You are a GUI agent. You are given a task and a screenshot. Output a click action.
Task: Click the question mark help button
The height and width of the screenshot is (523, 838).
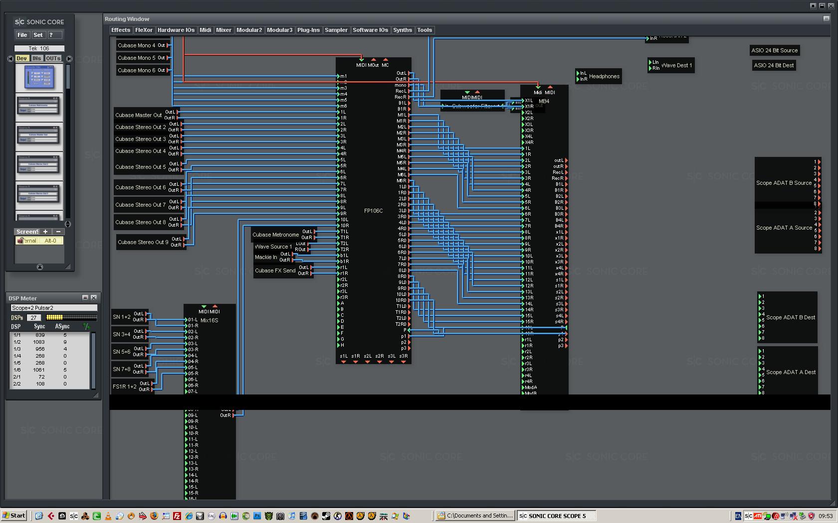tap(54, 35)
